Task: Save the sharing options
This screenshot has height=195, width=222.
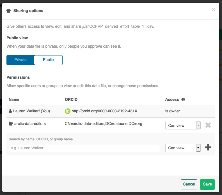Action: click(207, 184)
